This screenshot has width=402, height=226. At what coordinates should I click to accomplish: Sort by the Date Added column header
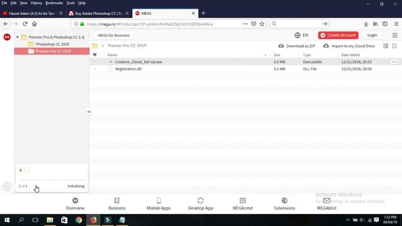(x=350, y=55)
